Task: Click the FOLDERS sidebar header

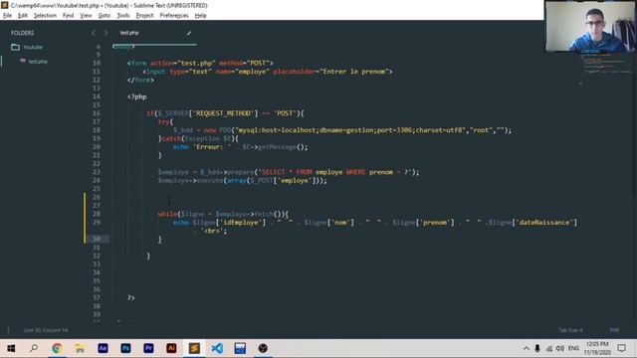Action: (22, 33)
